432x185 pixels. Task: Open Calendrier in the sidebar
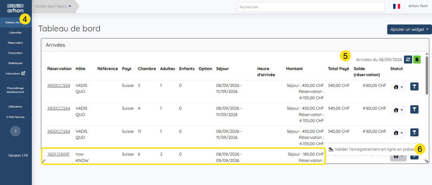click(x=16, y=32)
